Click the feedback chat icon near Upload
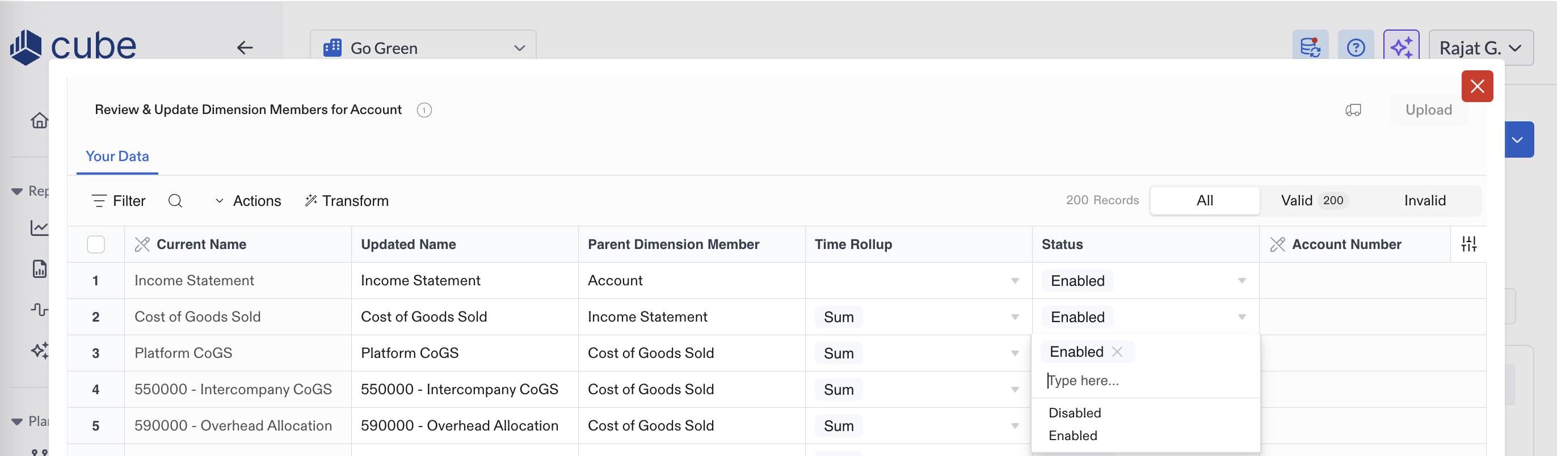The height and width of the screenshot is (456, 1557). tap(1353, 110)
